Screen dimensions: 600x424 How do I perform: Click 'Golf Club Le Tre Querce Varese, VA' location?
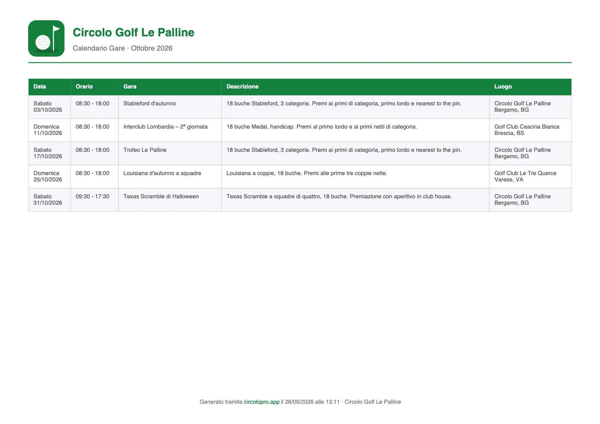coord(530,177)
